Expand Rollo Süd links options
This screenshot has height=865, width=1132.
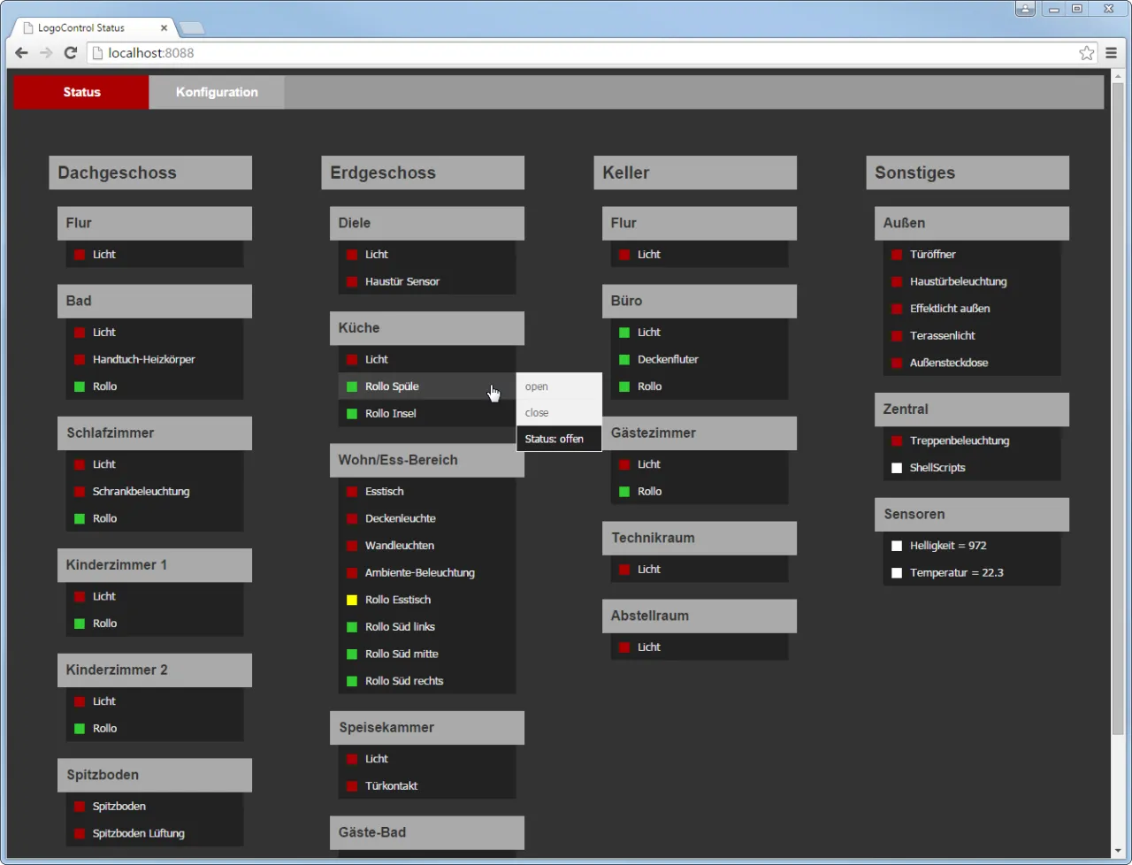pyautogui.click(x=400, y=627)
